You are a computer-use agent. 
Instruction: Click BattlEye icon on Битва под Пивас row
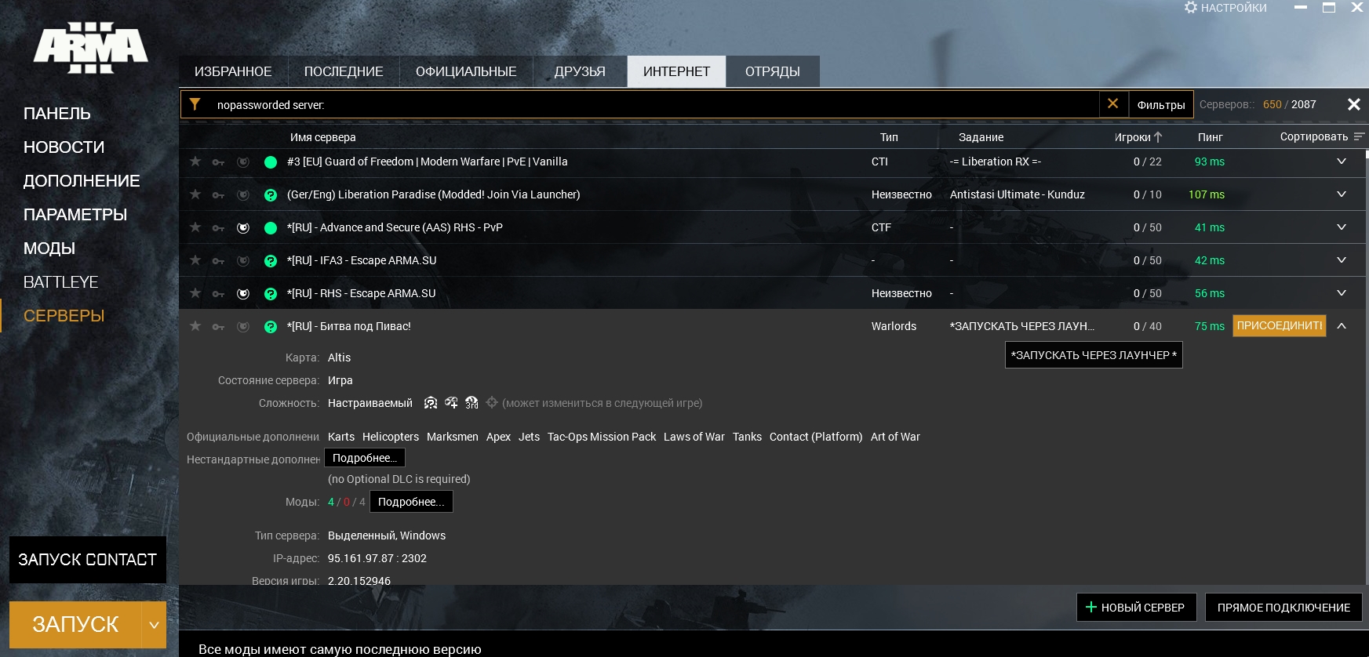243,327
